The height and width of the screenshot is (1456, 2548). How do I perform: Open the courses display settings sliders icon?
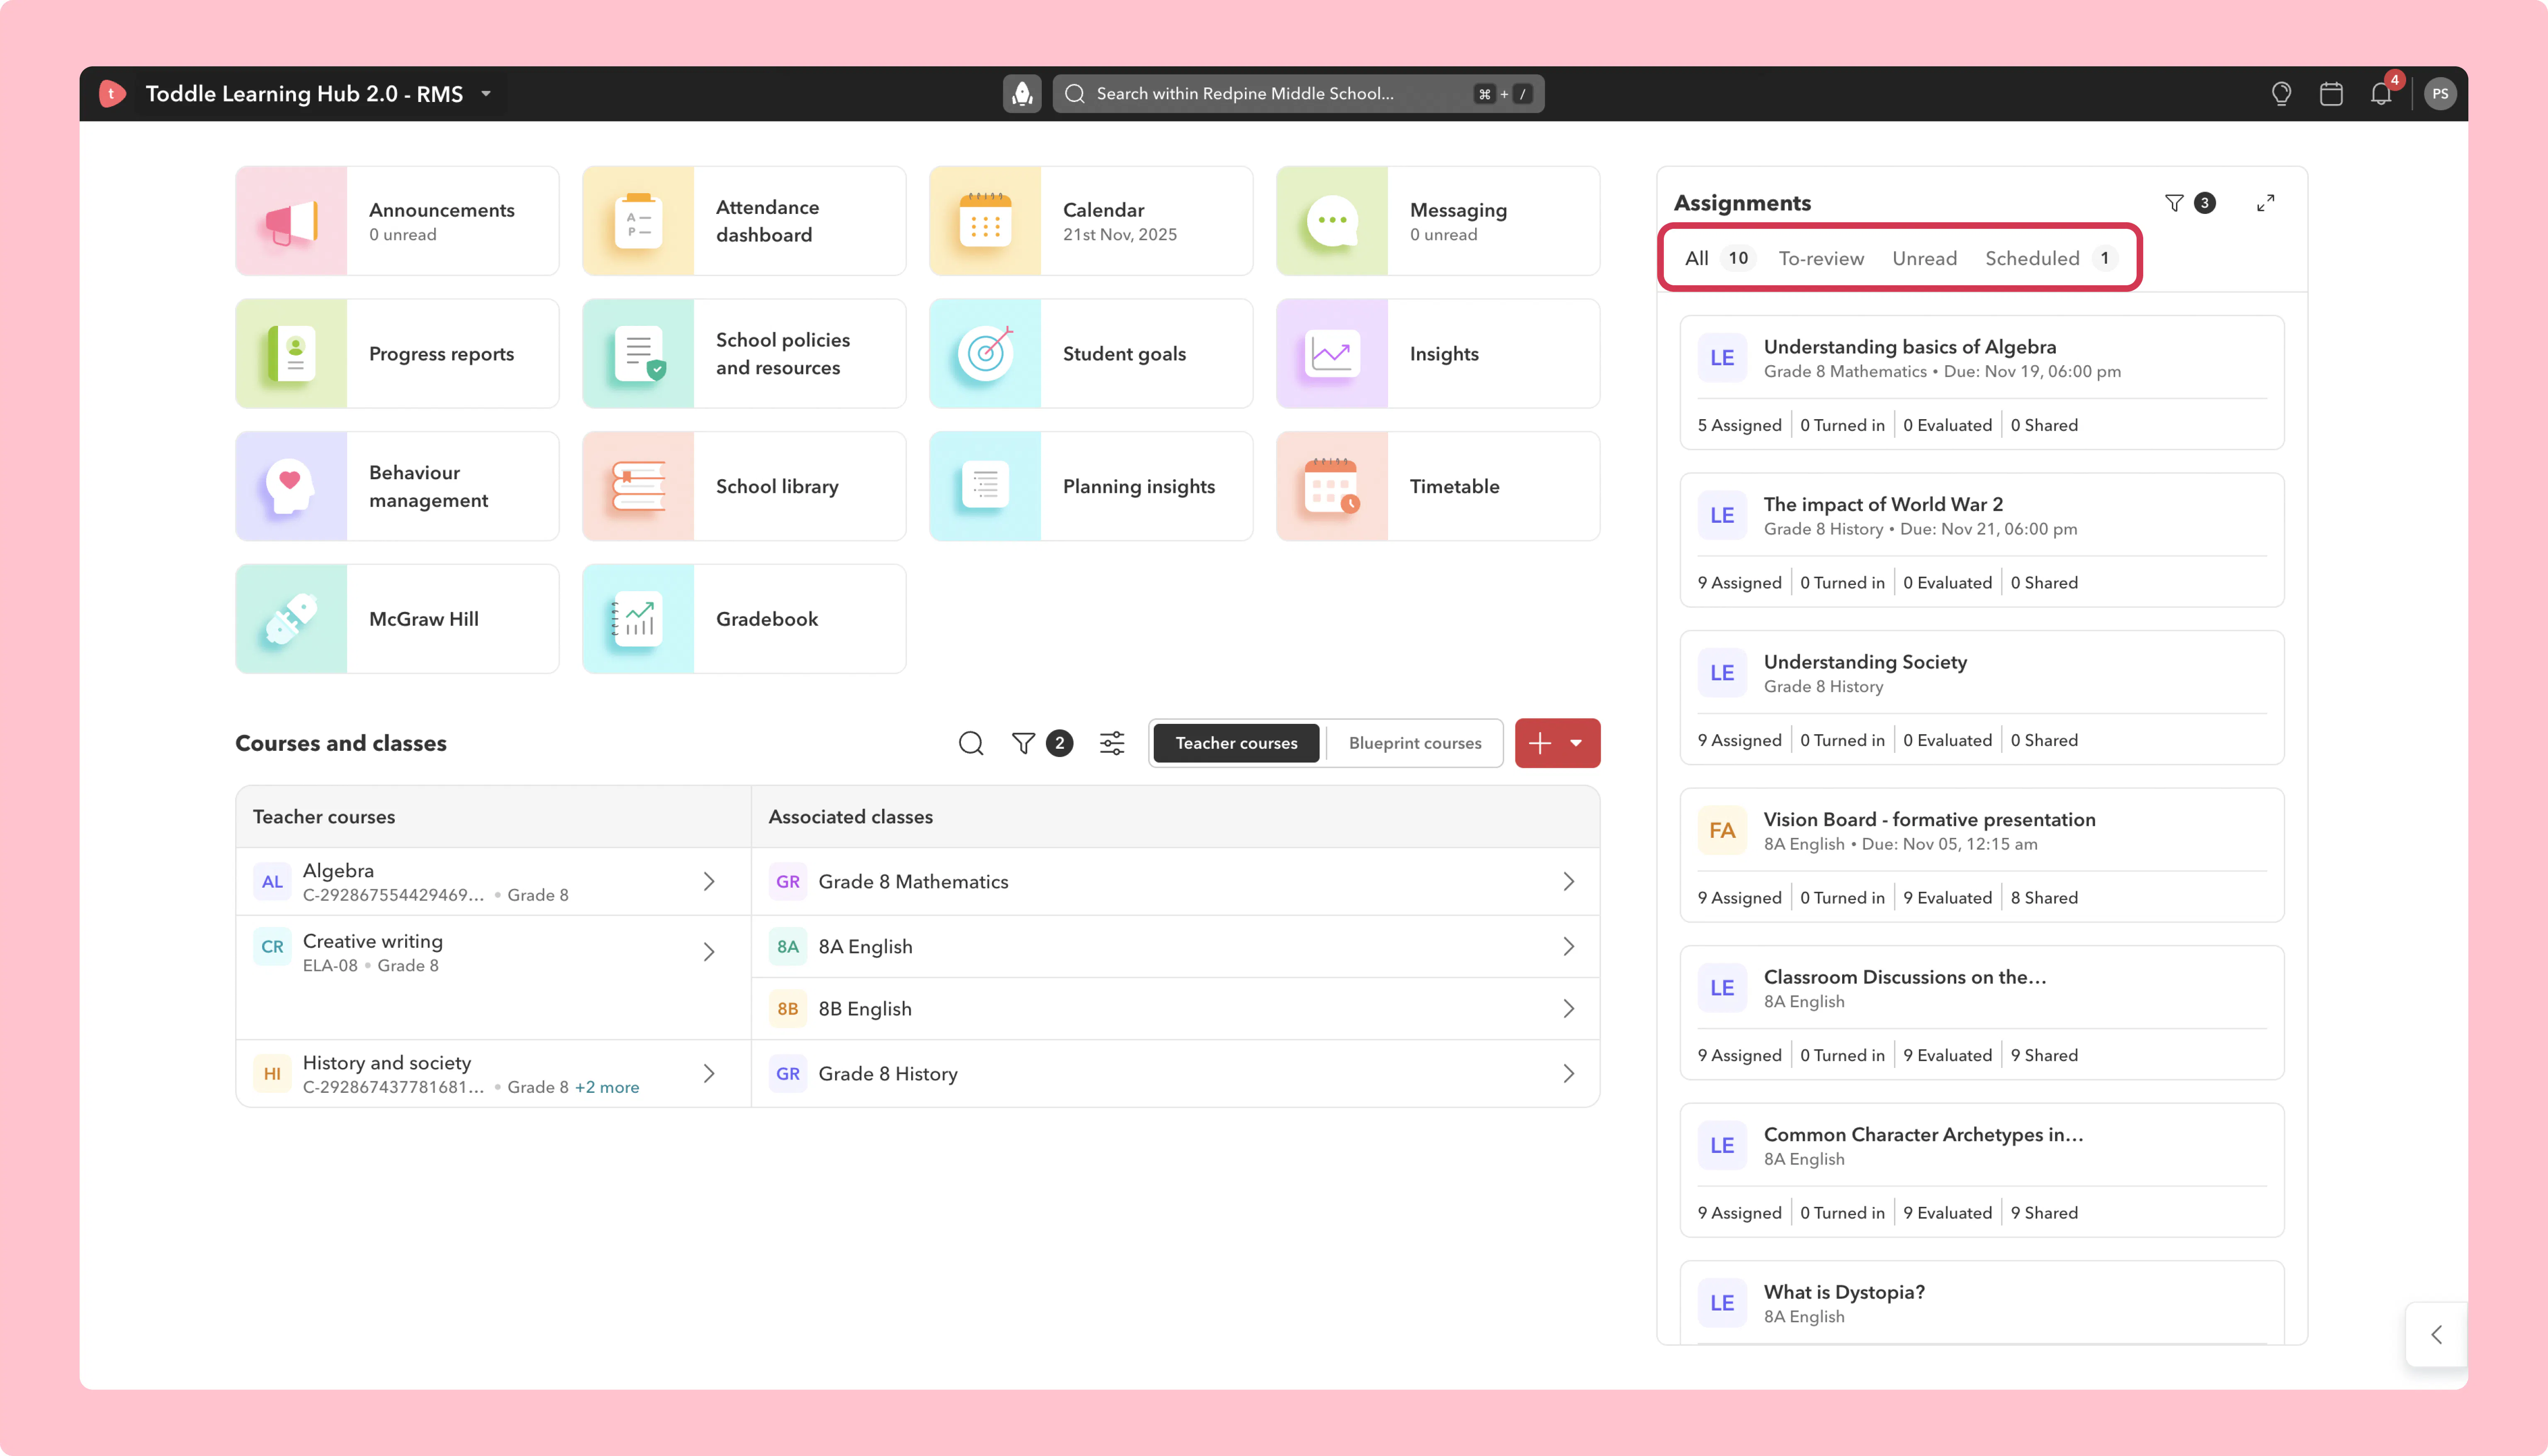click(1112, 743)
